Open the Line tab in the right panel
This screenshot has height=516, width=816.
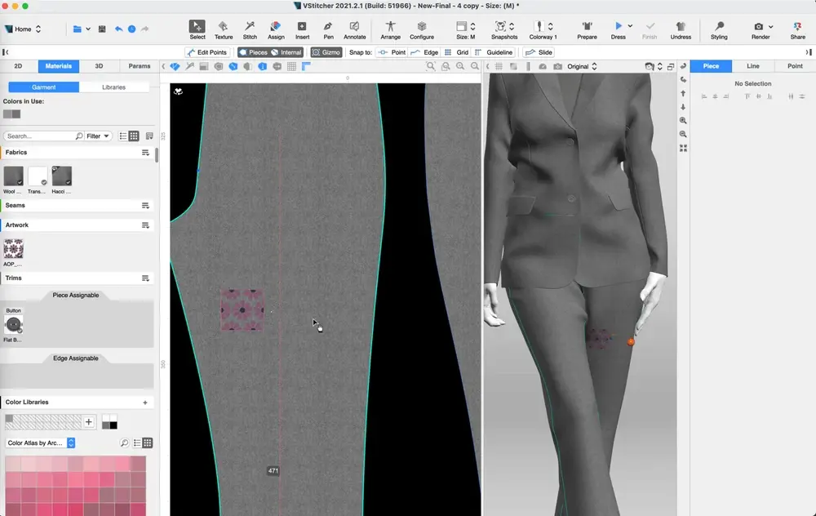pos(752,65)
